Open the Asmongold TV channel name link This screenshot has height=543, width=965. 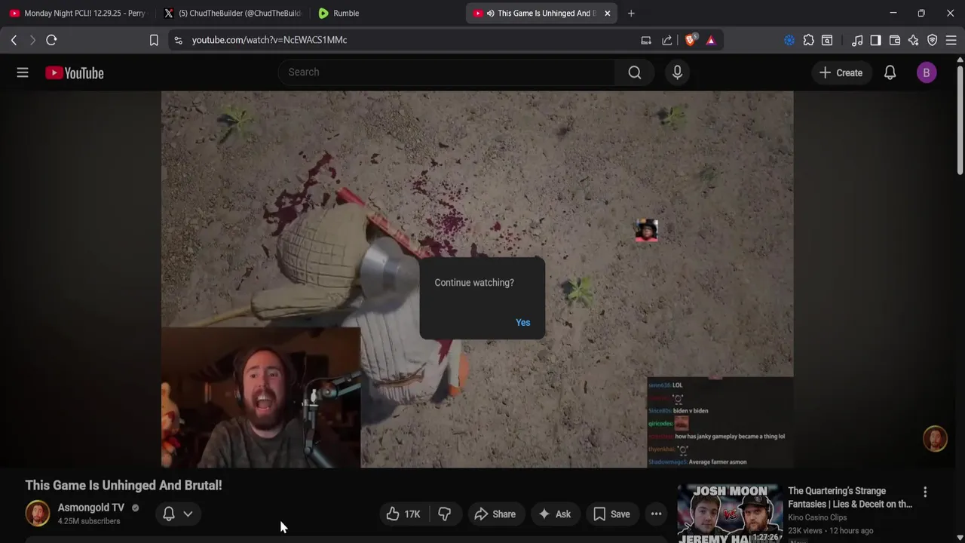(x=91, y=508)
